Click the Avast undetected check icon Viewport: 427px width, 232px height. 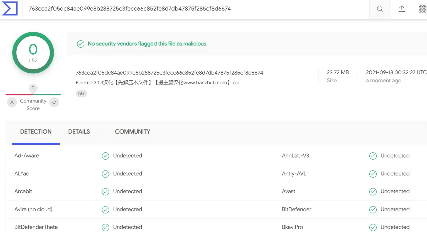tap(373, 192)
